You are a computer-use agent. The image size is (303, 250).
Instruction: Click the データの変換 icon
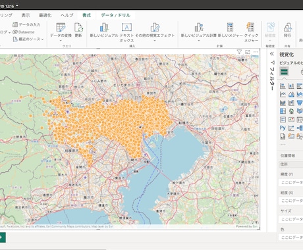click(x=61, y=27)
